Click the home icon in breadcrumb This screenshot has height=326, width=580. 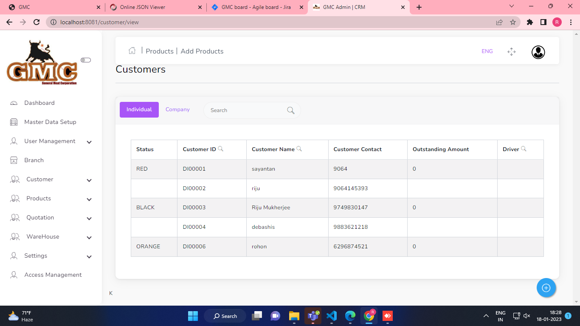click(132, 51)
